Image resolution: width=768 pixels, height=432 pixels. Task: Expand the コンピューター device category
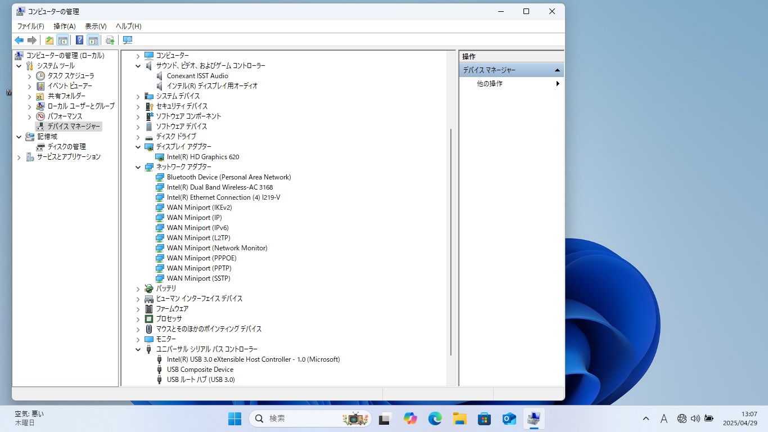pyautogui.click(x=138, y=56)
